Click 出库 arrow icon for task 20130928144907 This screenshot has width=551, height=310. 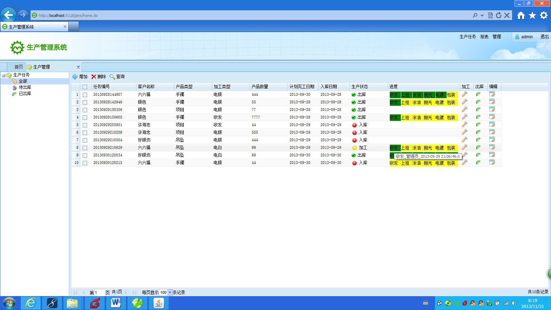click(478, 94)
